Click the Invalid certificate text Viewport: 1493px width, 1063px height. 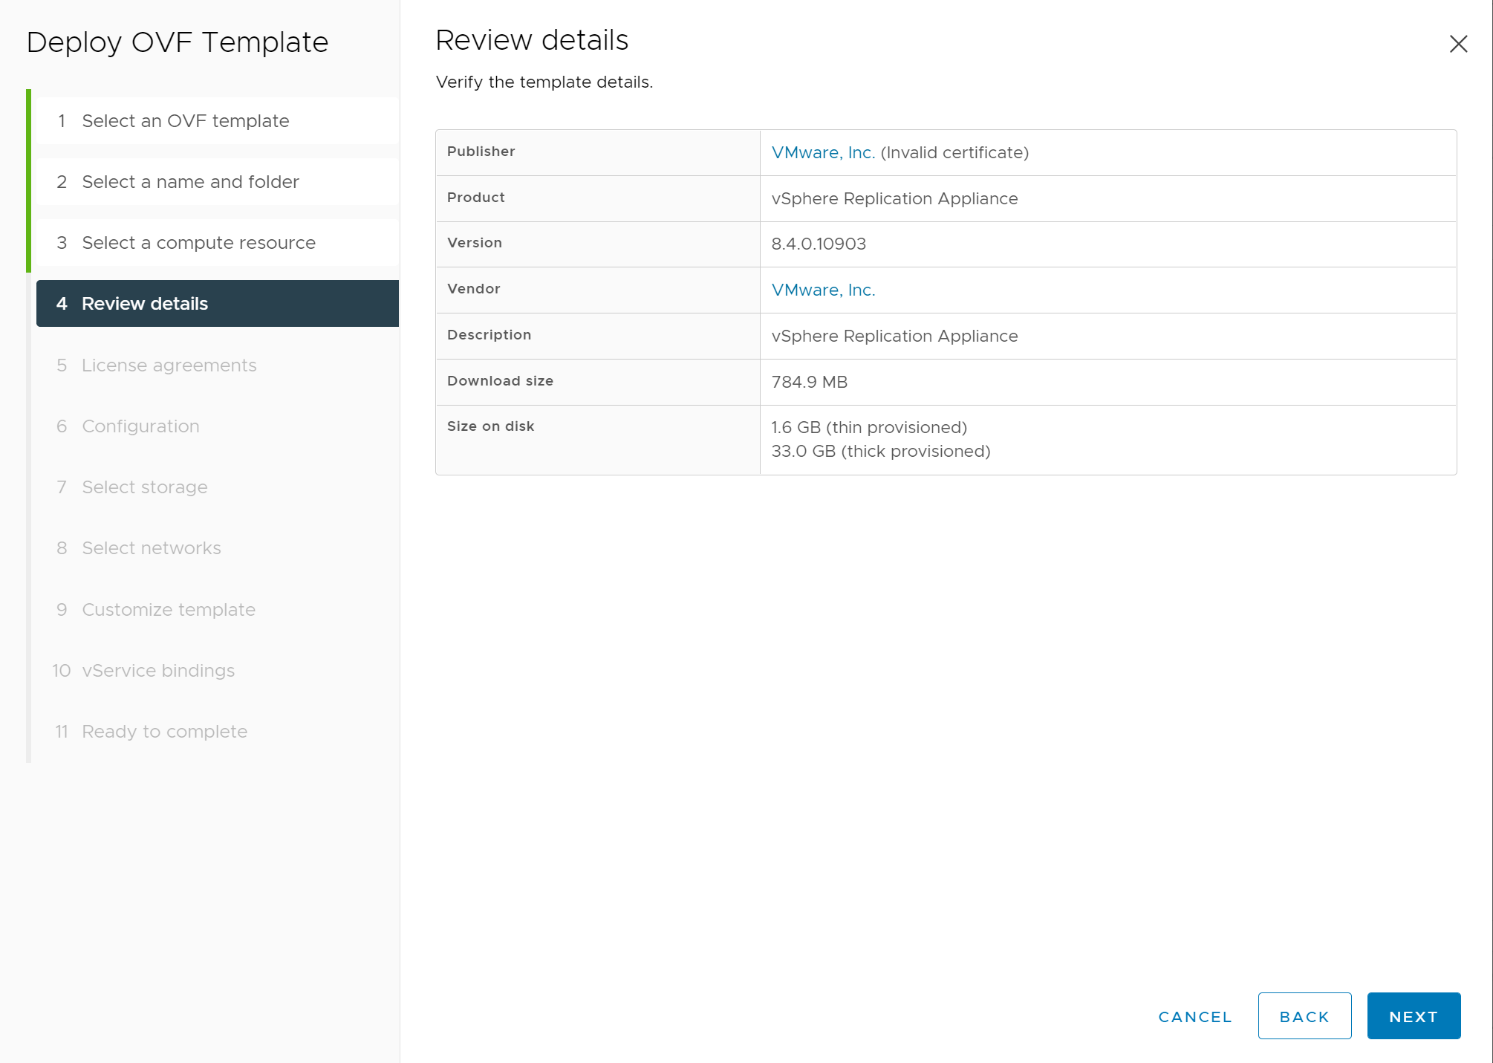[954, 152]
